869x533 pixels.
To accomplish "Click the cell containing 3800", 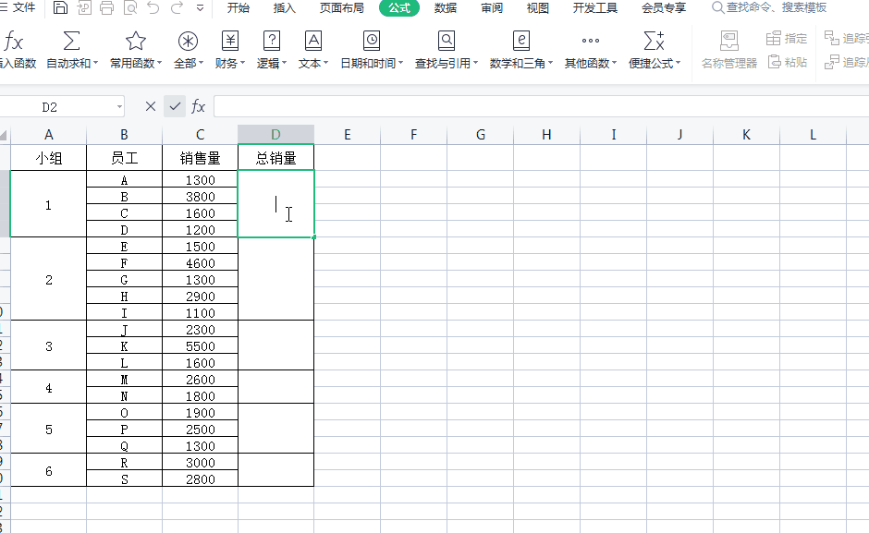I will pyautogui.click(x=200, y=197).
